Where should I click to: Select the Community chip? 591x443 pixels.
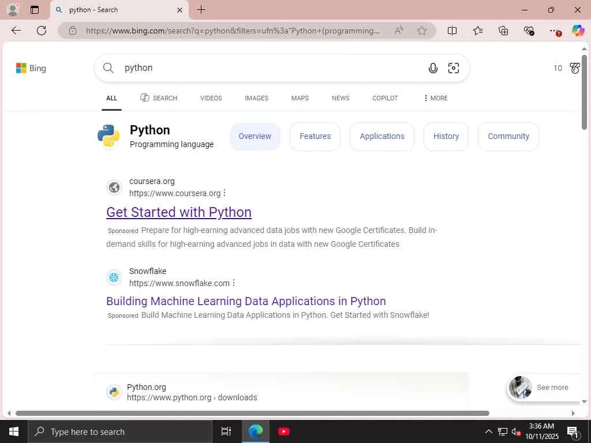(508, 136)
